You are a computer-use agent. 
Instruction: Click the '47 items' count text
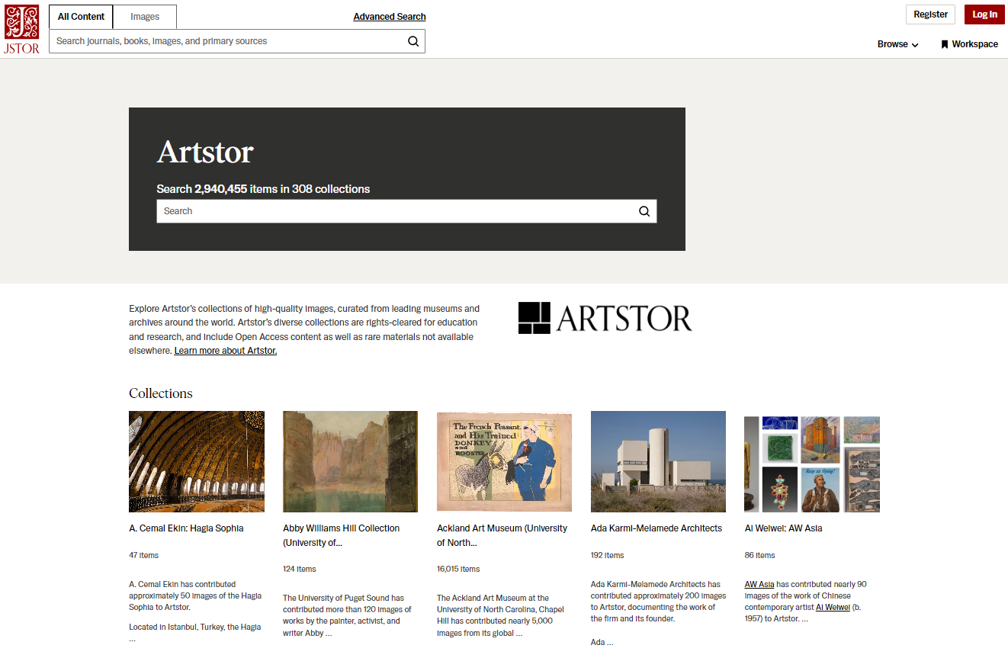pyautogui.click(x=144, y=555)
